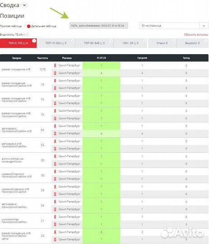Click the Сбросить фильтры link
The image size is (209, 244).
coord(196,34)
